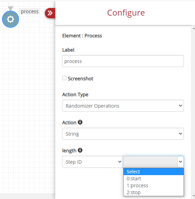Click into the Label text field
The image size is (195, 199).
coord(123,61)
